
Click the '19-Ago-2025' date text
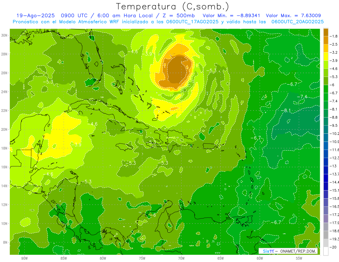(35, 16)
